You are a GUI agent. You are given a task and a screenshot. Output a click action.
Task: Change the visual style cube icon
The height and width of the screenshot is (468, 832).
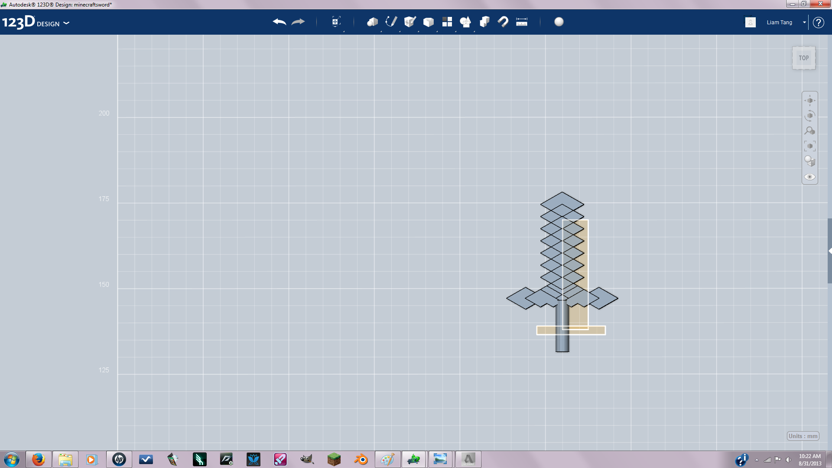point(810,161)
